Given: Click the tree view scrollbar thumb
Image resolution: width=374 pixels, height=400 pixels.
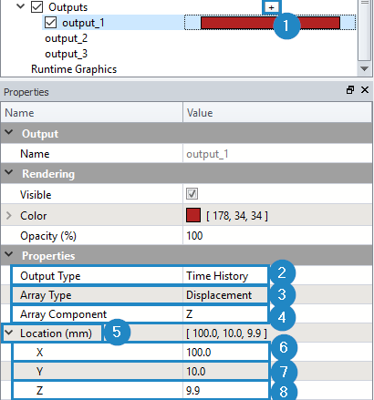Looking at the screenshot, I should pos(364,30).
